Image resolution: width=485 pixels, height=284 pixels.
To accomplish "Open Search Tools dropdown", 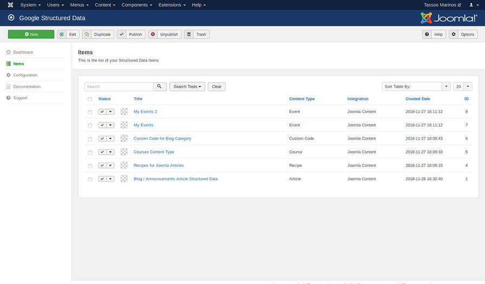I will pyautogui.click(x=187, y=87).
